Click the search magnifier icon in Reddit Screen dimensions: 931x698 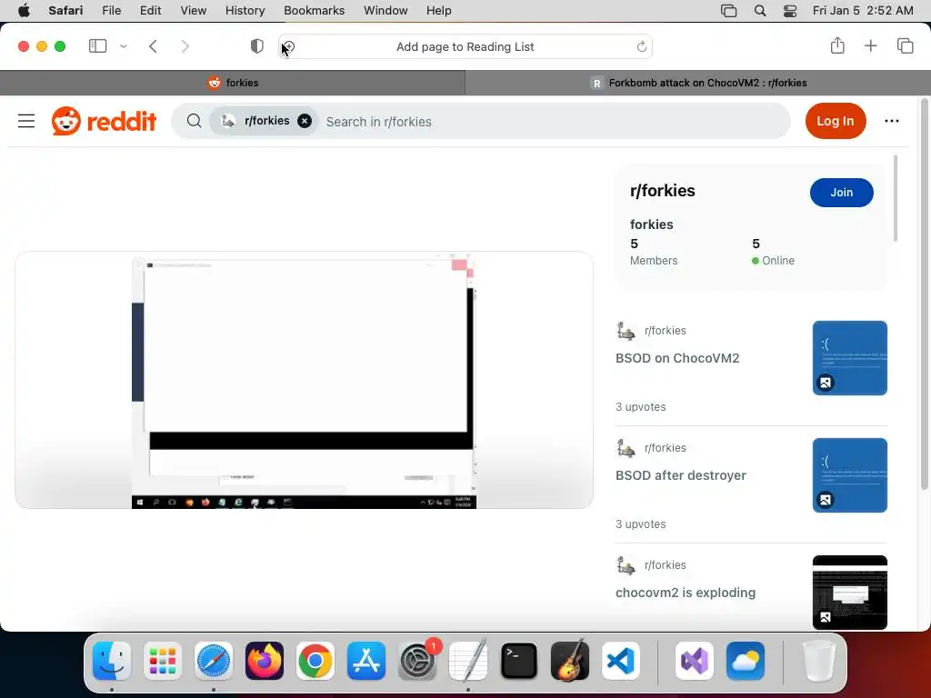click(194, 121)
